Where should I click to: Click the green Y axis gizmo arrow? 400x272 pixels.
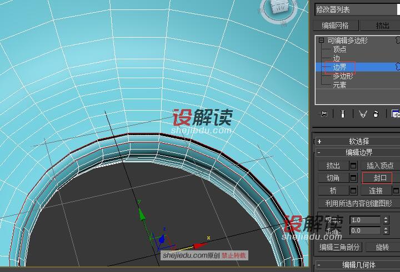(142, 214)
